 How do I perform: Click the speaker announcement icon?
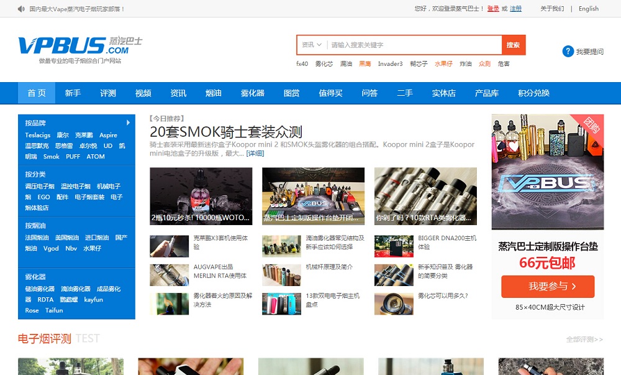[x=21, y=9]
